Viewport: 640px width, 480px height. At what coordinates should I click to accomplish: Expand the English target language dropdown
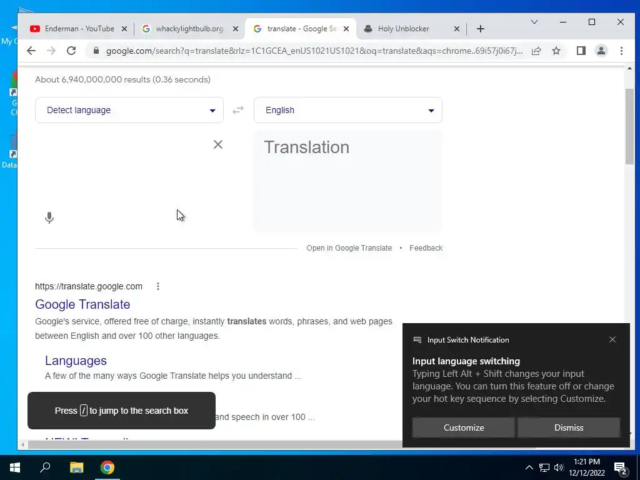point(347,110)
